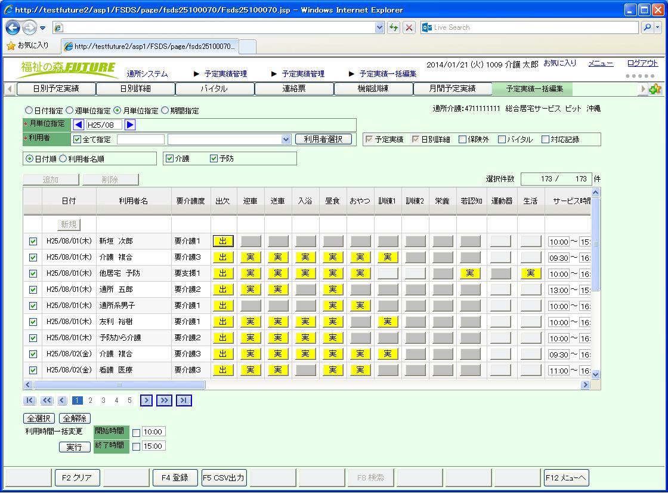This screenshot has width=668, height=493.
Task: Go to next month with right arrow
Action: pyautogui.click(x=131, y=125)
